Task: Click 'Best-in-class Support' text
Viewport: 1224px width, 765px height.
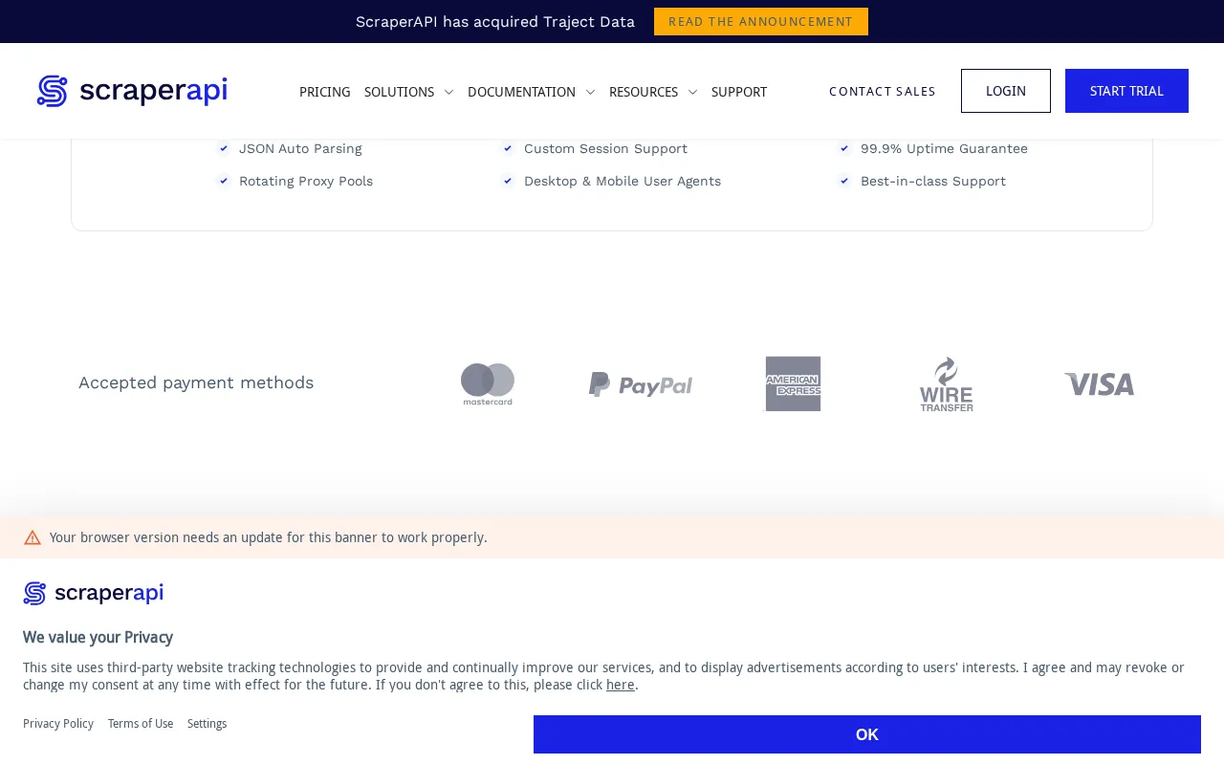Action: pyautogui.click(x=933, y=181)
